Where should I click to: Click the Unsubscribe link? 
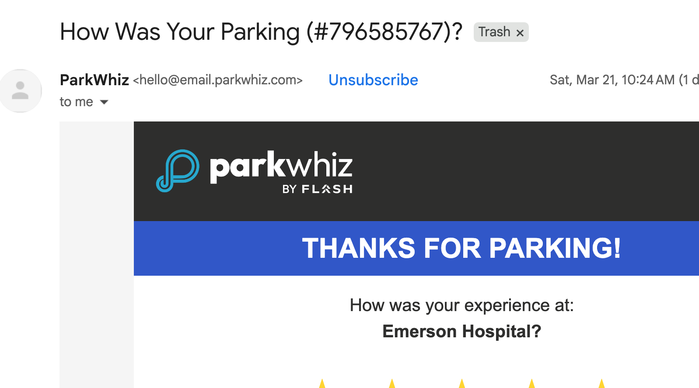click(373, 80)
